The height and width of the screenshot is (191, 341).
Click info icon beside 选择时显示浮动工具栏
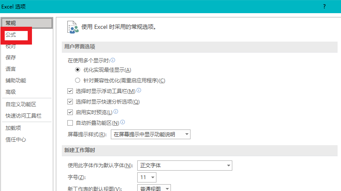point(139,90)
